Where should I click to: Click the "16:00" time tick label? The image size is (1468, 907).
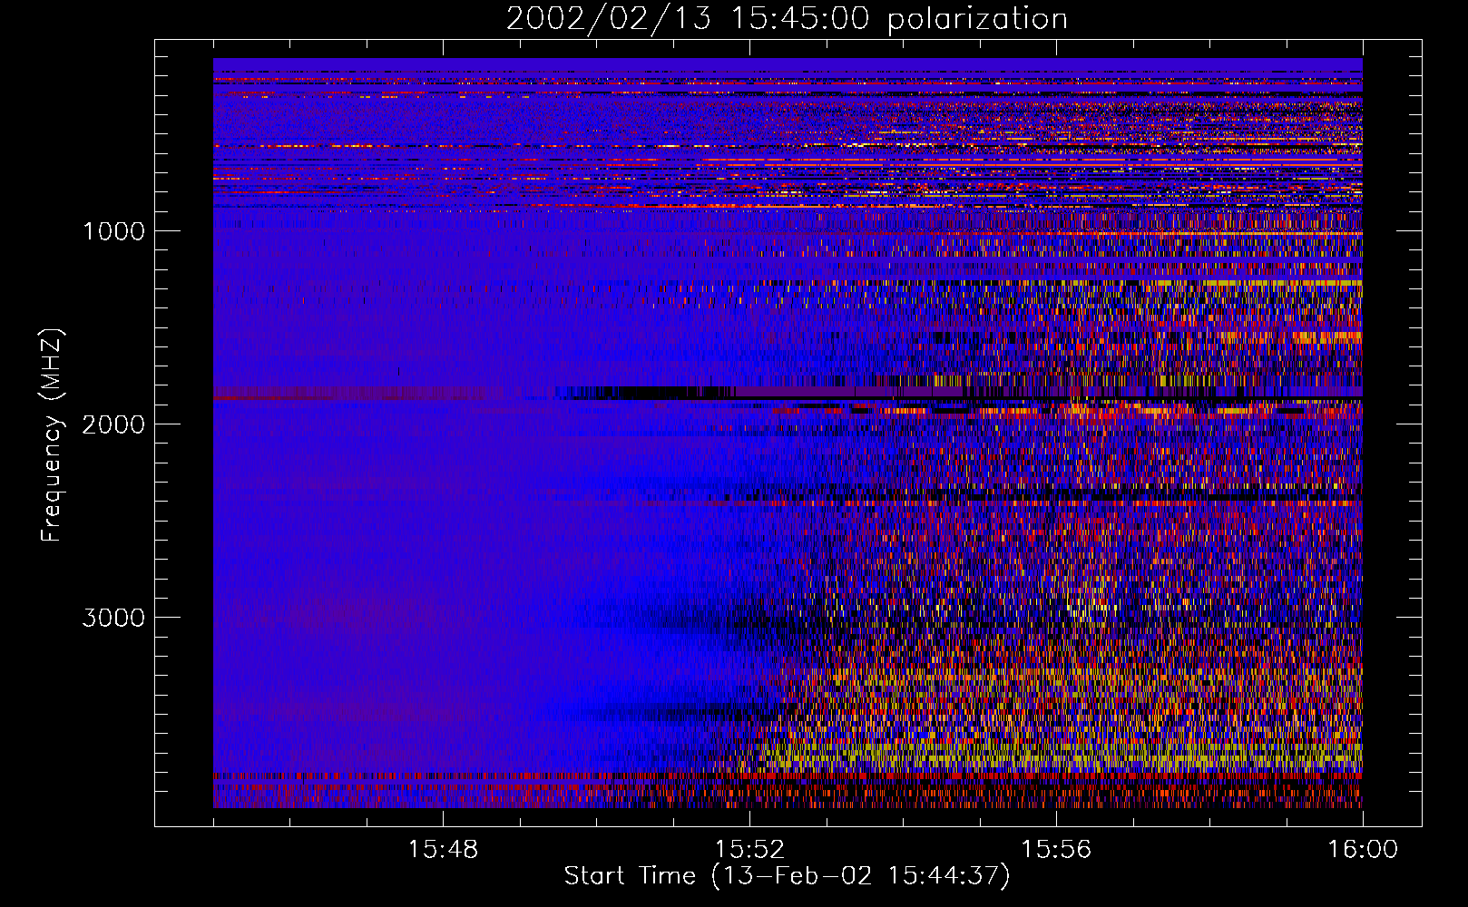point(1363,850)
